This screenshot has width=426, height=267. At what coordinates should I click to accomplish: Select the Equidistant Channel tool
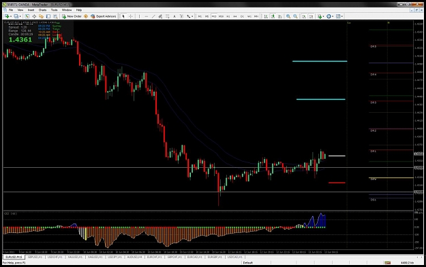(160, 16)
